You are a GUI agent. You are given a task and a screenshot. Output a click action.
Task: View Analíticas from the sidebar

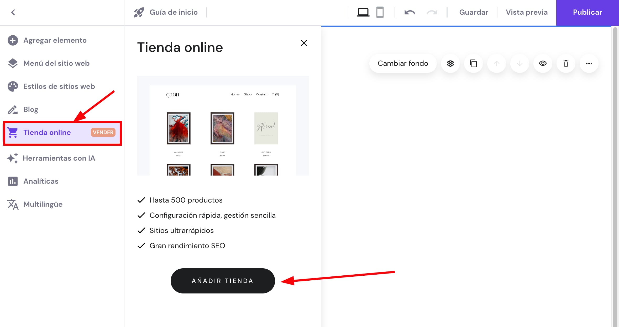[41, 181]
